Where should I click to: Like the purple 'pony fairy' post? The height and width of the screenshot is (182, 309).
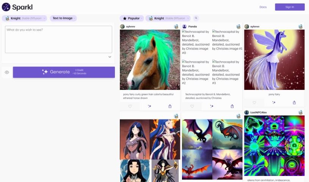[254, 102]
